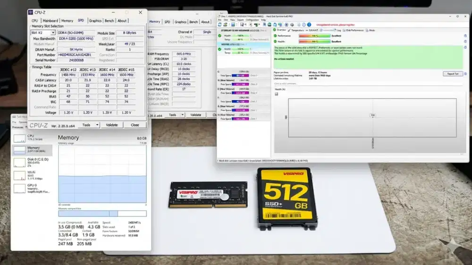
Task: Click the CPU-Z logo icon in title bar
Action: coord(30,12)
